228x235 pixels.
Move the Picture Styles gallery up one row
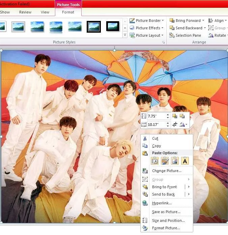(x=125, y=21)
